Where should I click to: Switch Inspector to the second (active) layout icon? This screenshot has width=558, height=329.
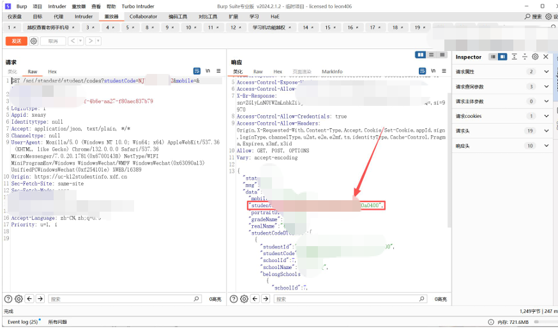click(x=502, y=57)
